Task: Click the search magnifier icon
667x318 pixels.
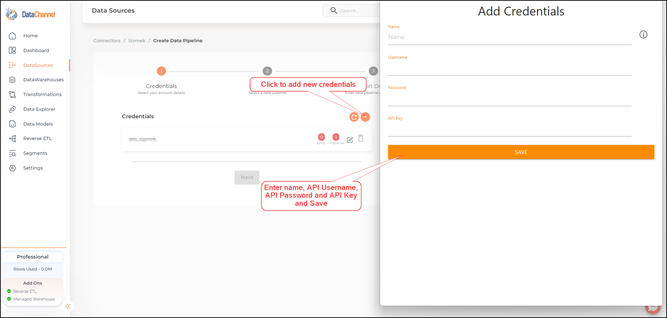Action: click(x=334, y=11)
